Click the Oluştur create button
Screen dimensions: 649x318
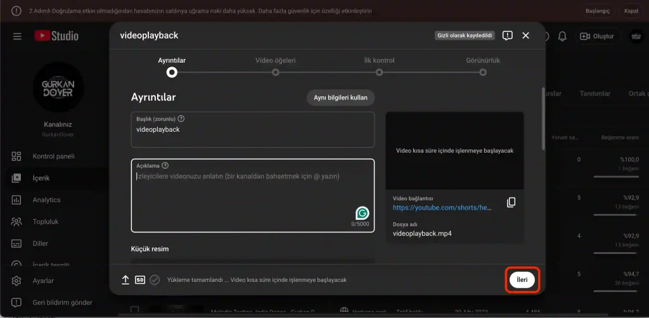[x=598, y=36]
